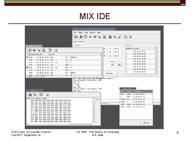Click the magnifier icon in main toolbar
This screenshot has height=142, width=190.
[115, 37]
